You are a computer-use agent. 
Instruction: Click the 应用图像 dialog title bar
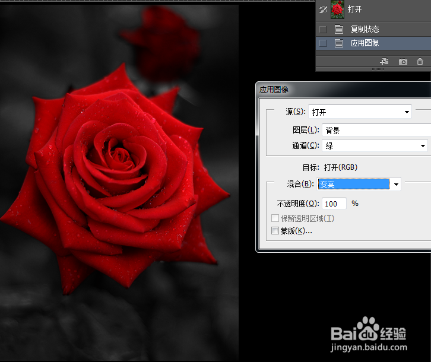coord(344,90)
